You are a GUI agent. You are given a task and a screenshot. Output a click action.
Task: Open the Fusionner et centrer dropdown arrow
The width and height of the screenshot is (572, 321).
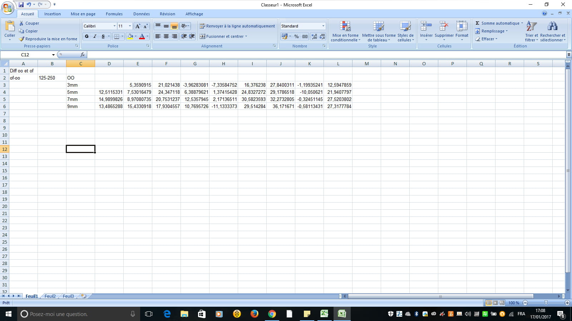(246, 36)
